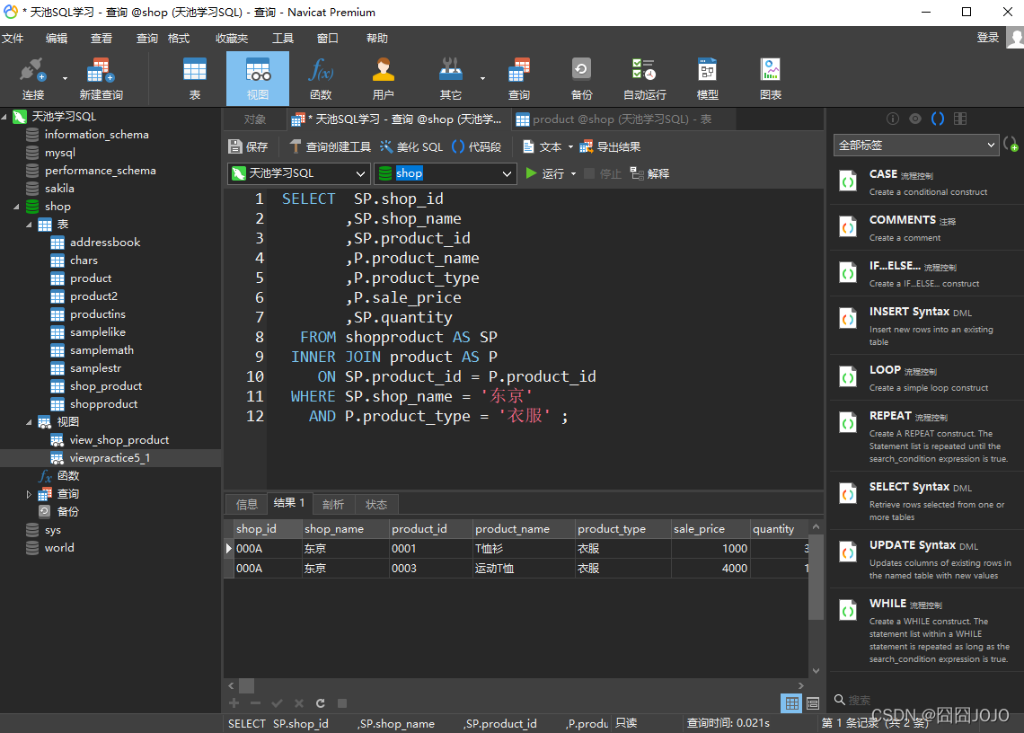Select the addressbook table
Screen dimensions: 1024x733
(104, 243)
